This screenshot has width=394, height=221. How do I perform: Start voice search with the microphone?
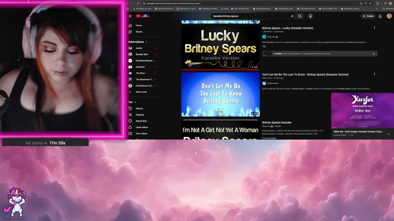(x=310, y=16)
